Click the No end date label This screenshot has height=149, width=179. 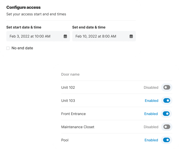tap(22, 48)
